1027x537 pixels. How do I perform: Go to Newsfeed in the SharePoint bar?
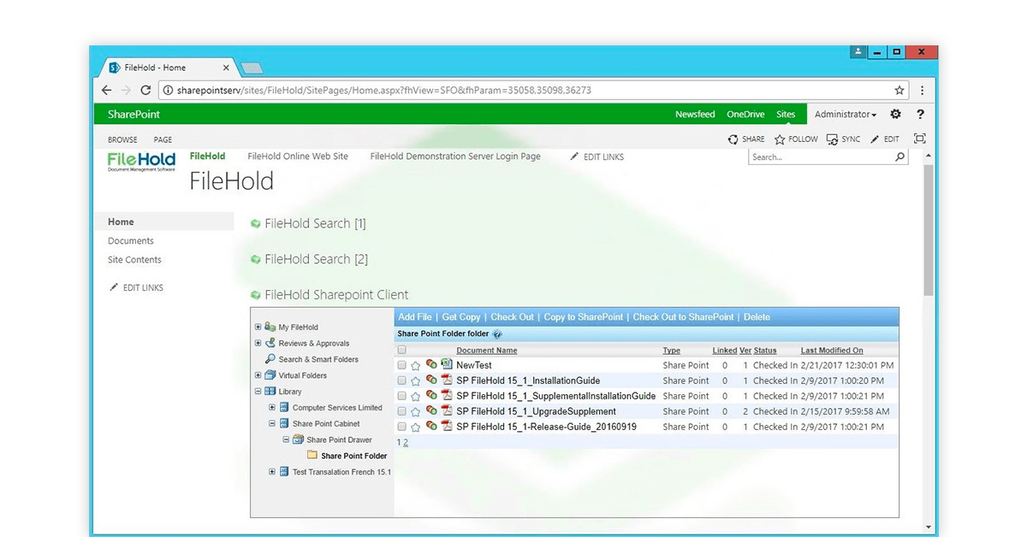695,115
